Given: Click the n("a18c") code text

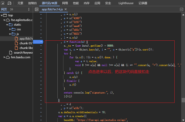Looking at the screenshot, I should pos(76,108).
